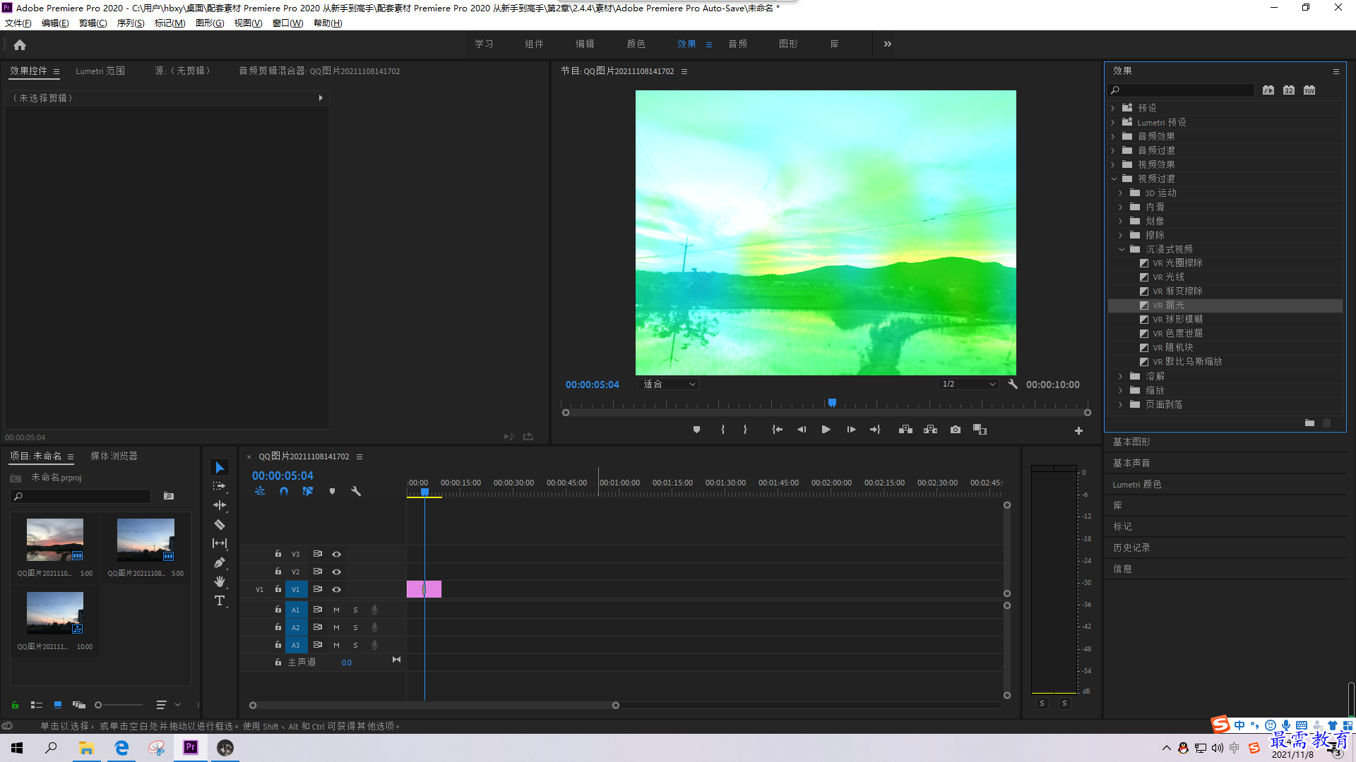Select the Slip tool

coord(220,543)
